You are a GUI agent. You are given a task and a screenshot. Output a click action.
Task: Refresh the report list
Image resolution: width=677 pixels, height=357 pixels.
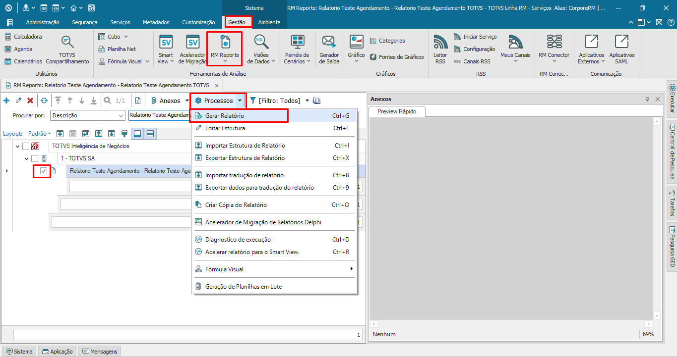(44, 101)
